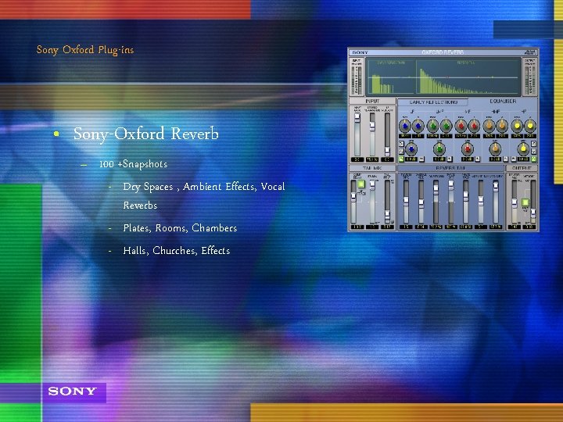The height and width of the screenshot is (422, 563).
Task: Adjust the last slider in Reverb Tail section
Action: [496, 202]
